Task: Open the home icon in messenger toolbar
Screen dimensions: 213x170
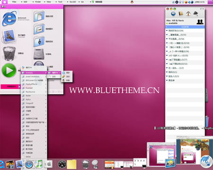Action: [x=188, y=14]
